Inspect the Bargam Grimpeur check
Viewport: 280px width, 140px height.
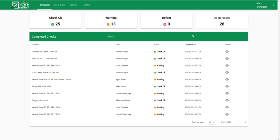click(x=227, y=100)
